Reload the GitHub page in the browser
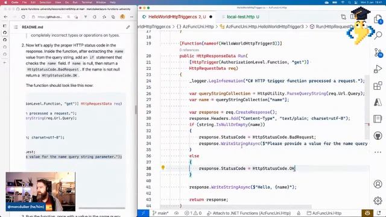 point(23,17)
